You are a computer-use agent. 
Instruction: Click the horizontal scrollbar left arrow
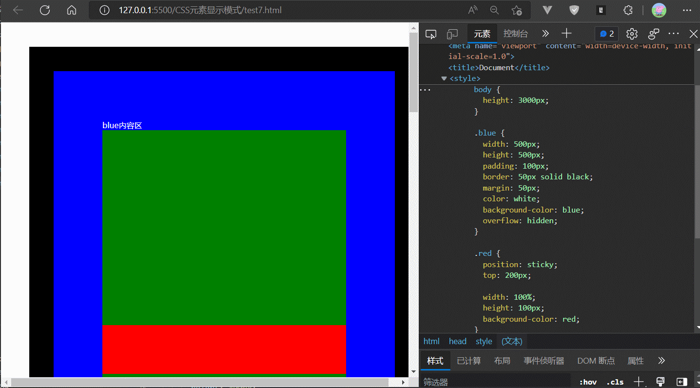5,383
